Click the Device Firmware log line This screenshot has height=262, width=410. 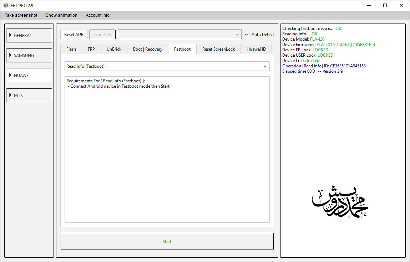[x=328, y=45]
